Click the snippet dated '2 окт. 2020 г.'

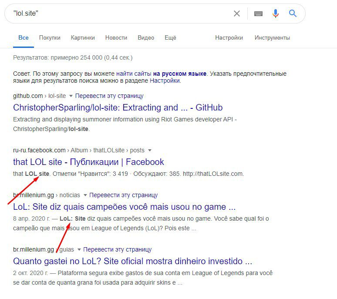click(x=143, y=278)
